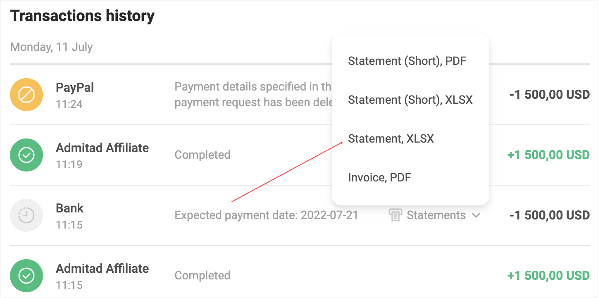Click the PayPal declined status icon
598x298 pixels.
[26, 95]
